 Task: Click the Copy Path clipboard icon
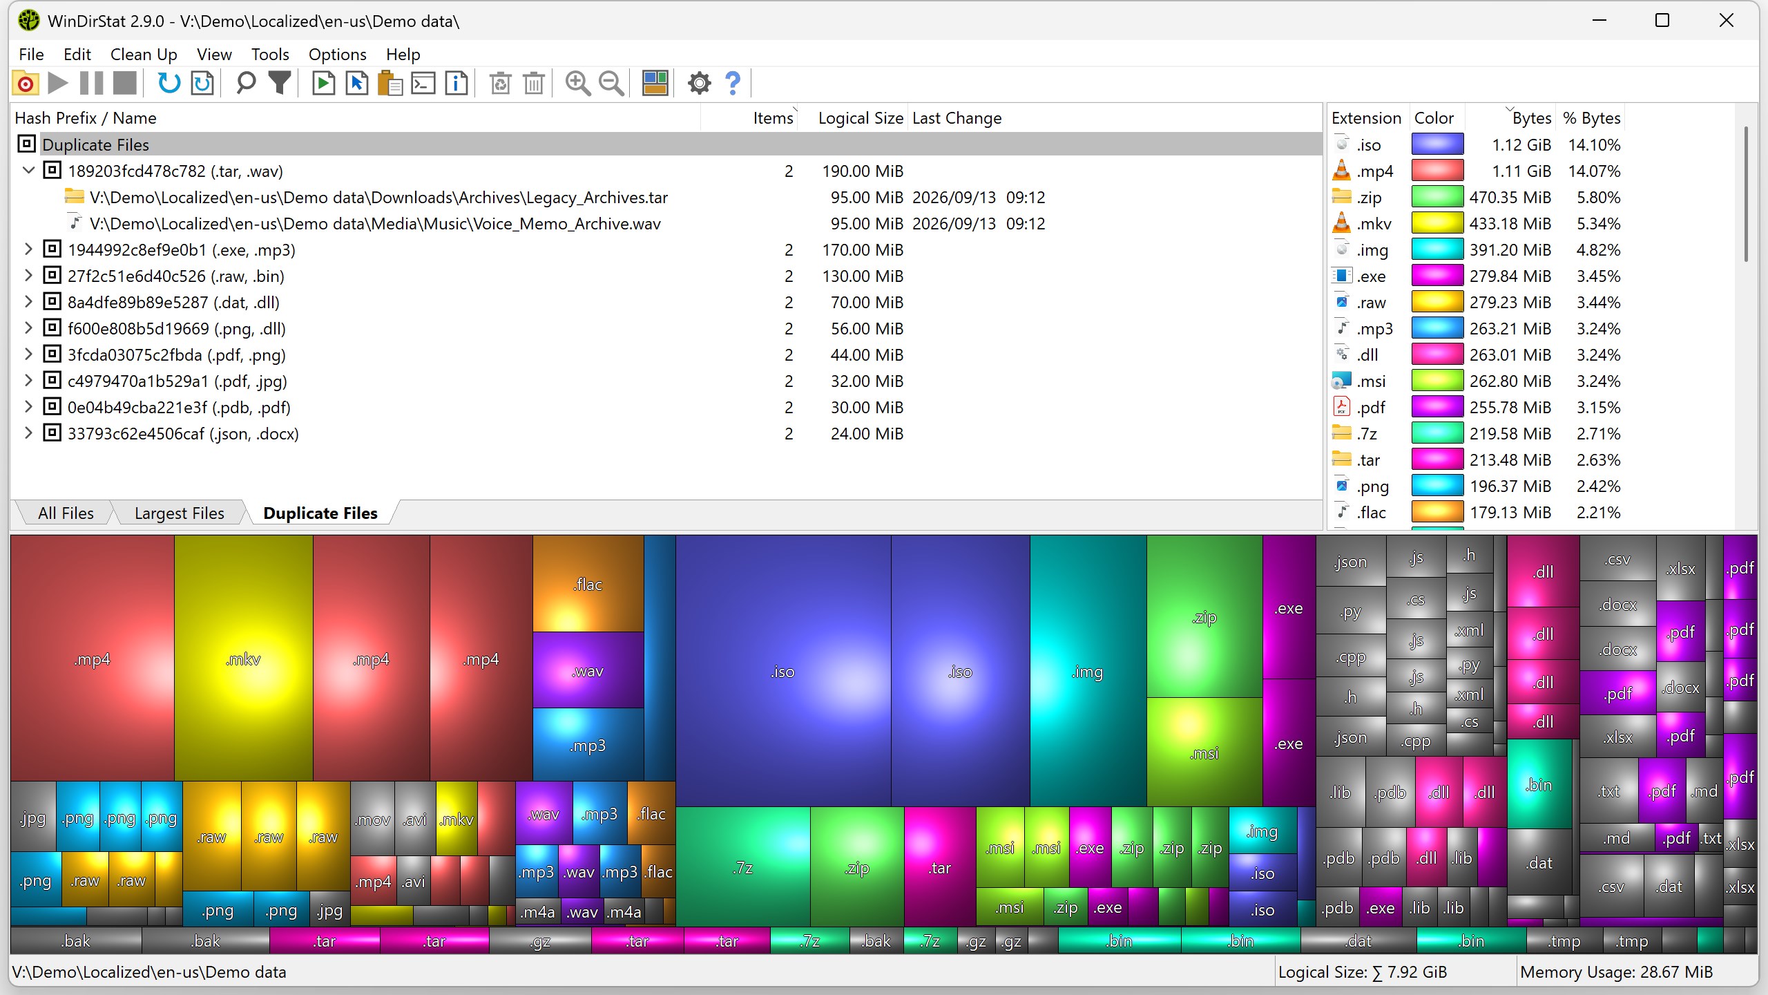[x=390, y=84]
